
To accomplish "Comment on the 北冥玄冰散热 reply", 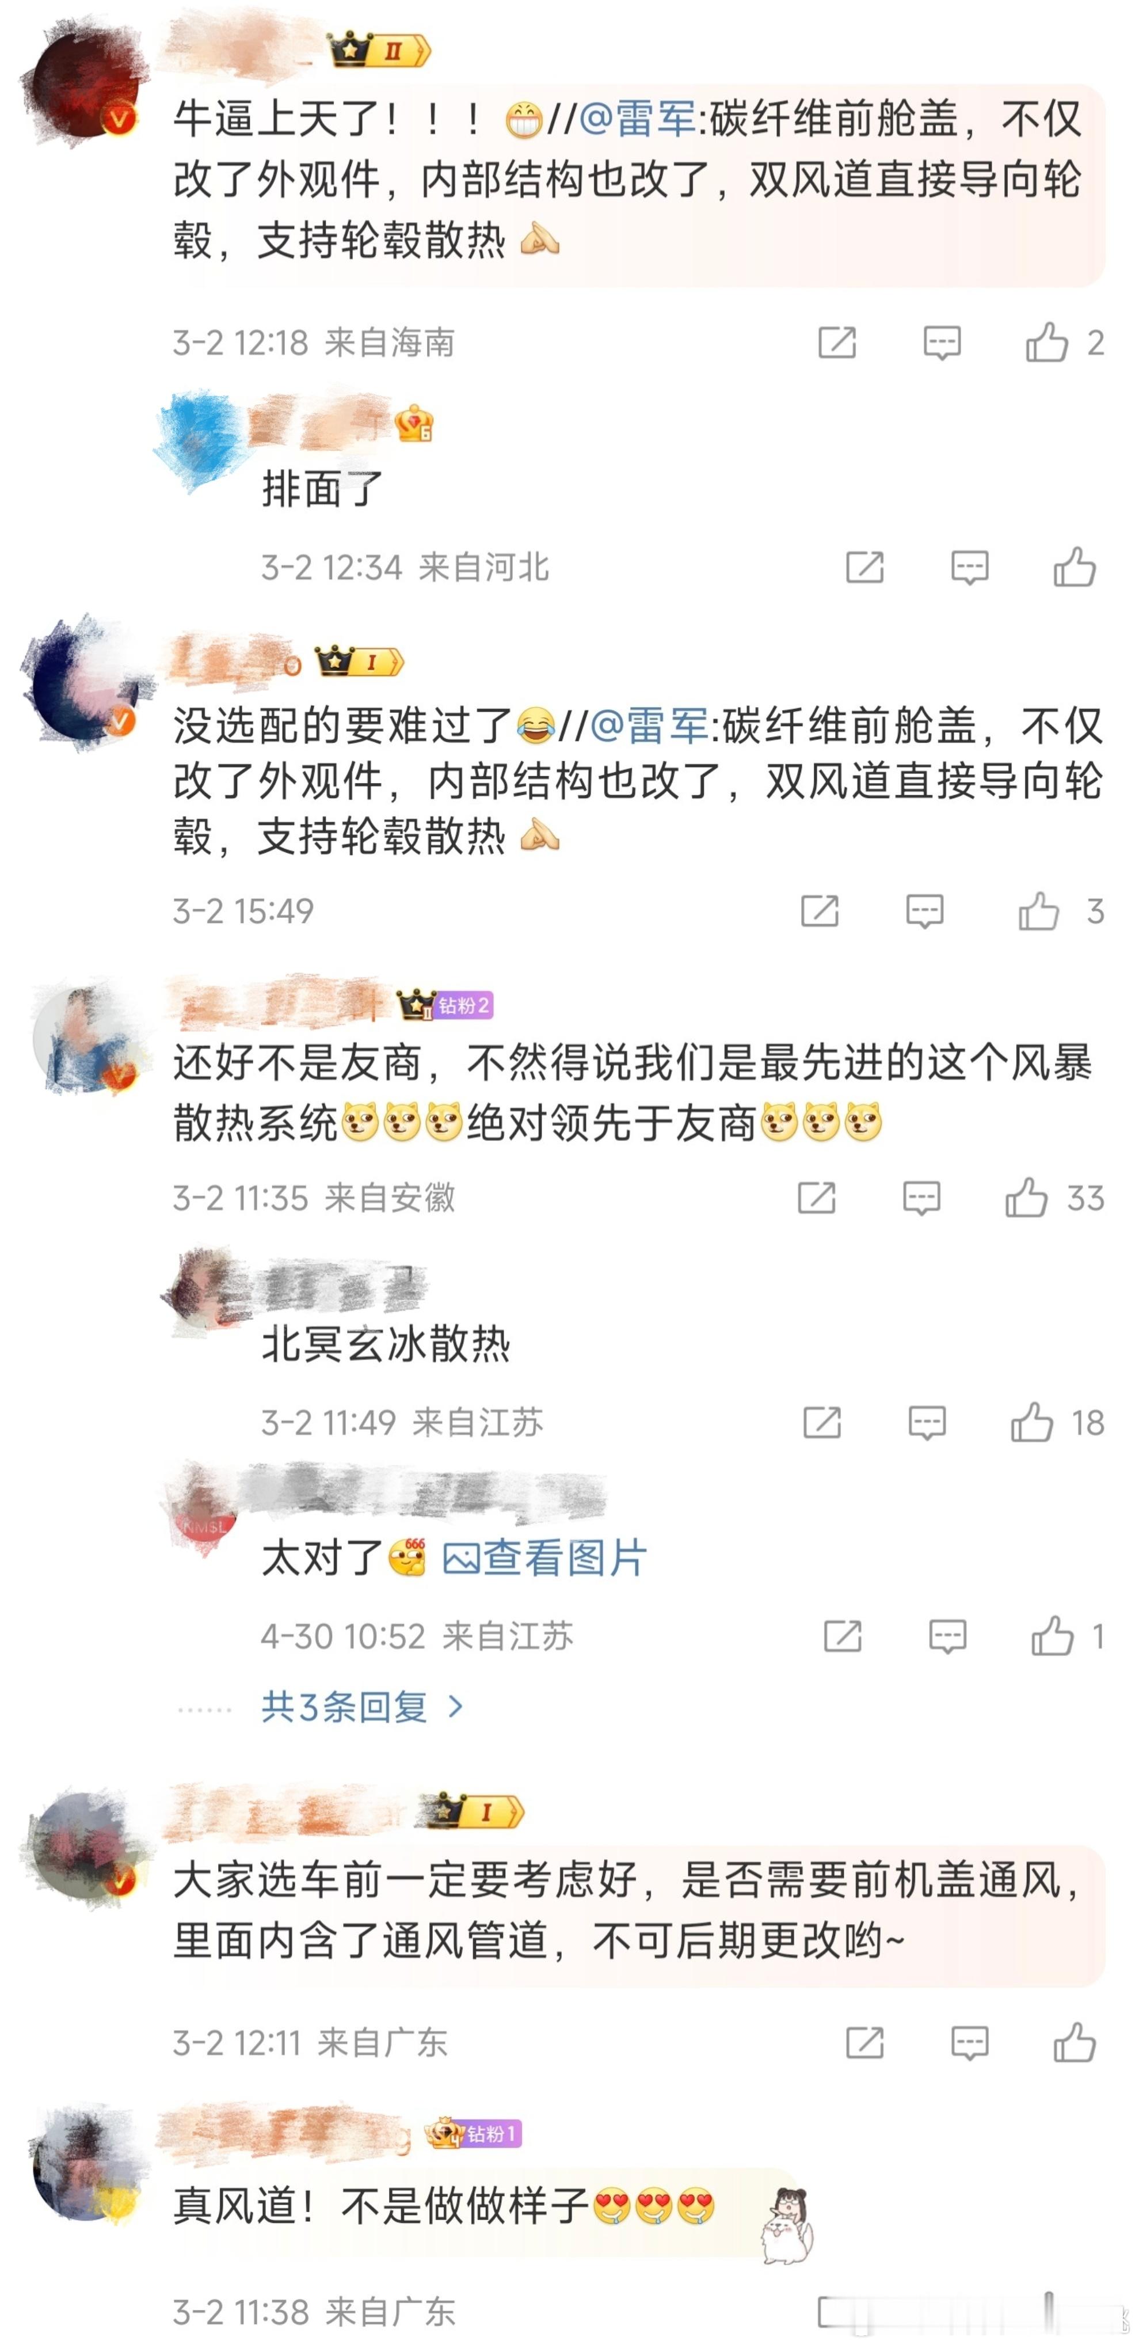I will (x=927, y=1422).
